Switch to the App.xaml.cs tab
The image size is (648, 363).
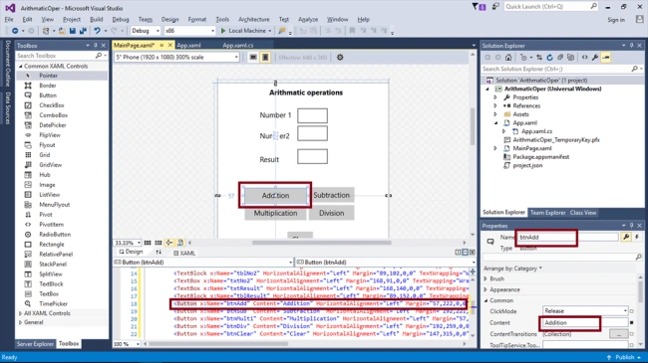click(237, 46)
